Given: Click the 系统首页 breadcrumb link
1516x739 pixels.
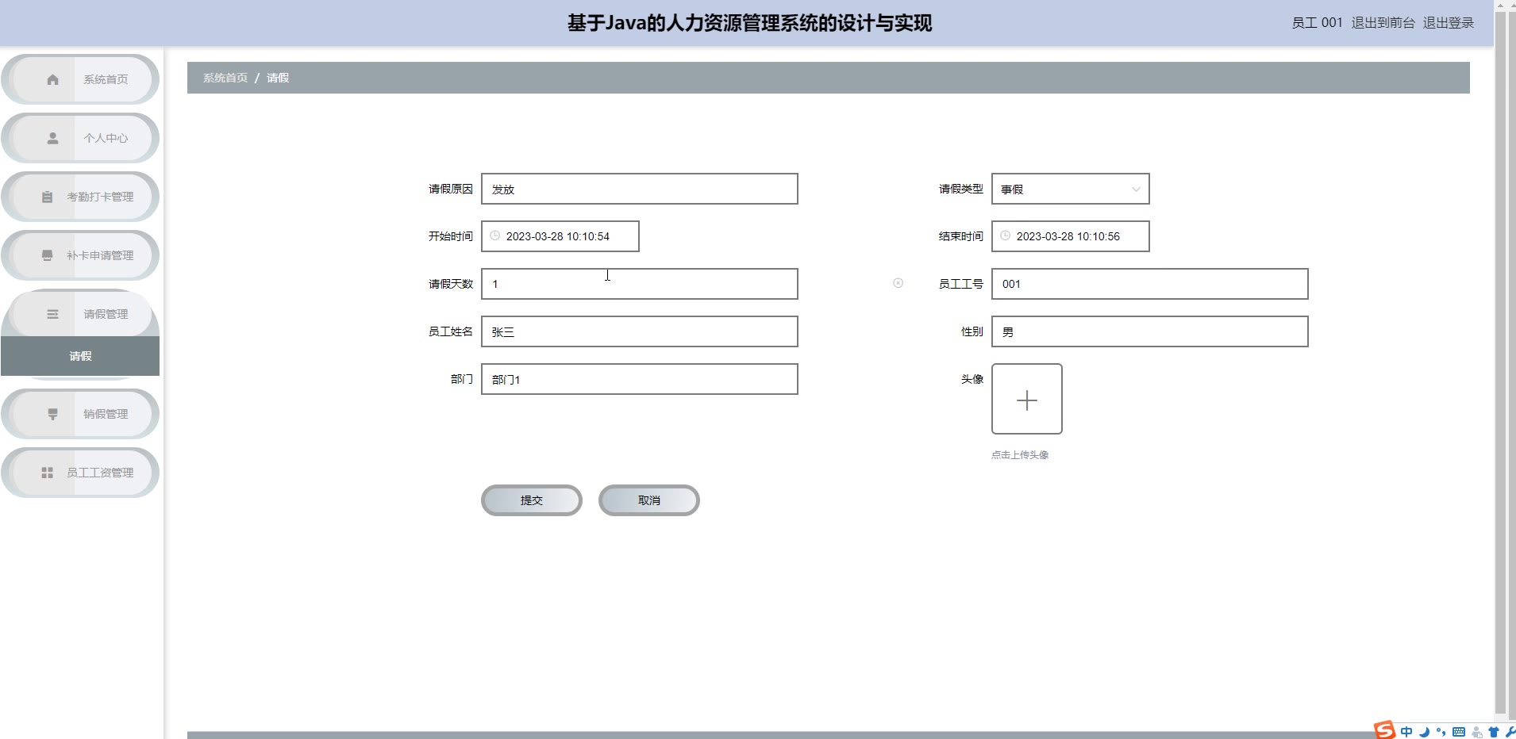Looking at the screenshot, I should [x=225, y=78].
